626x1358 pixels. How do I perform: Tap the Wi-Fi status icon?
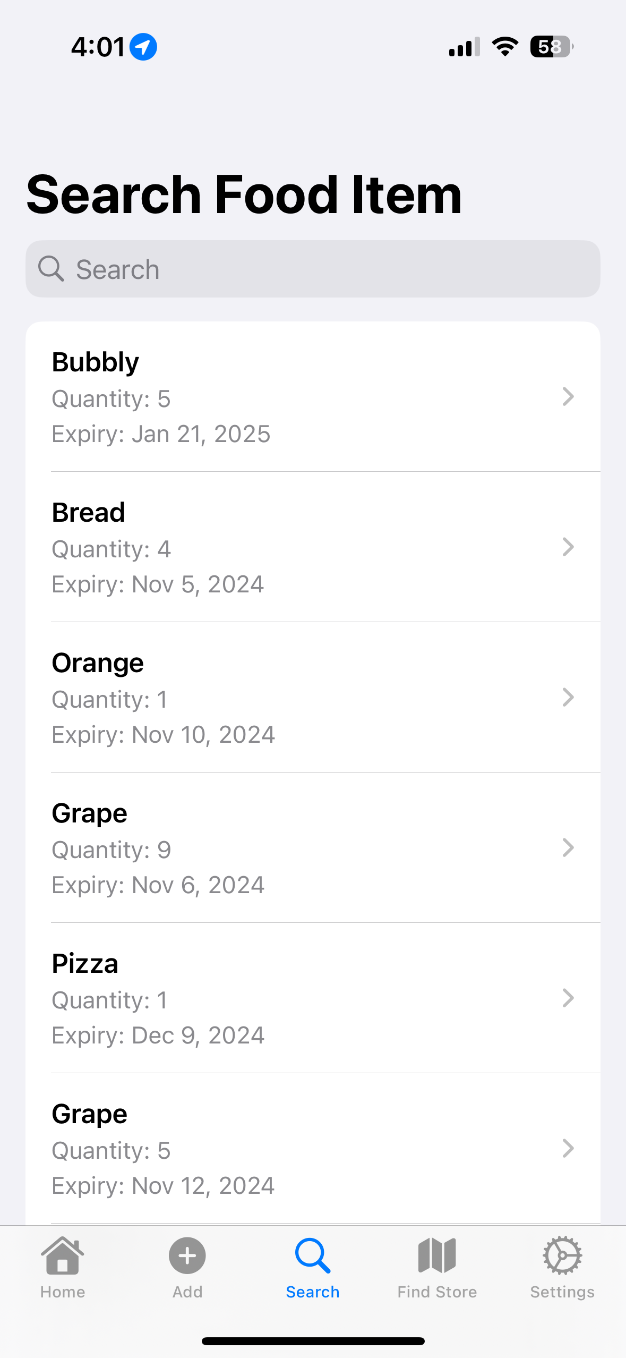pos(505,47)
